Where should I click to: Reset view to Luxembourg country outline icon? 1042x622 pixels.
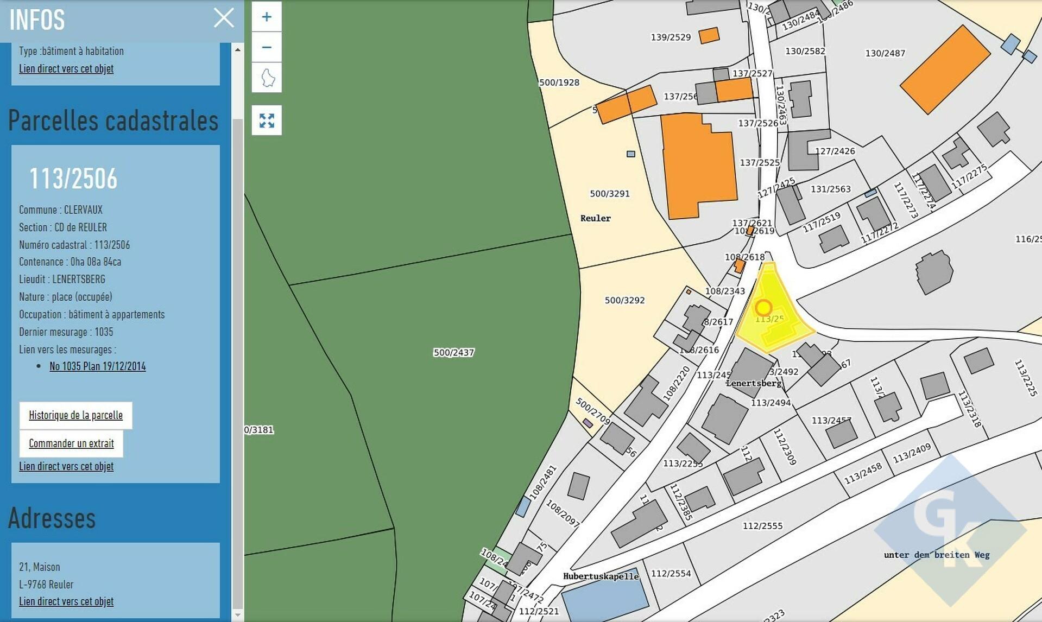(x=267, y=78)
